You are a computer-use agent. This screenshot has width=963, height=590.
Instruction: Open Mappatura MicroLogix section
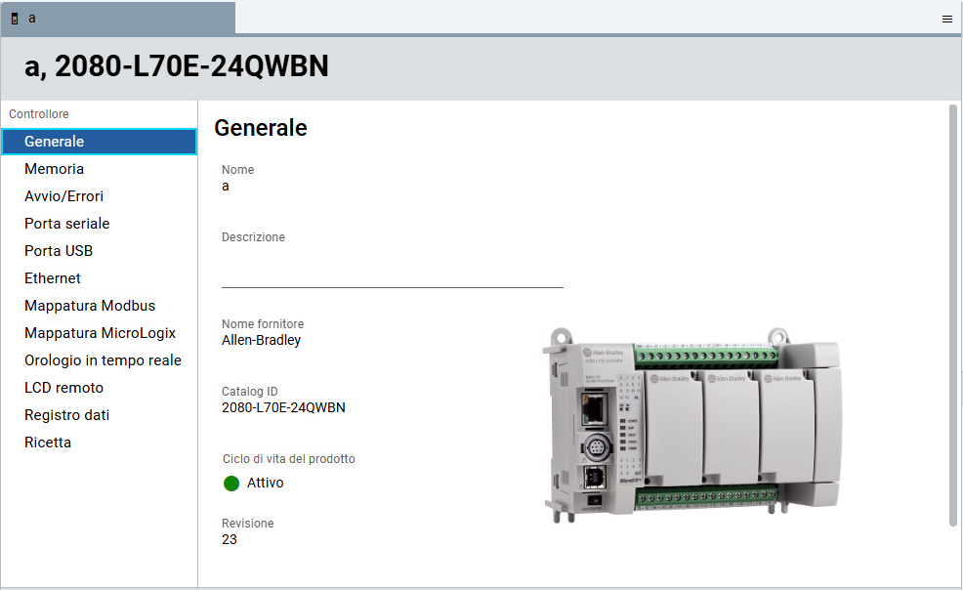tap(100, 333)
